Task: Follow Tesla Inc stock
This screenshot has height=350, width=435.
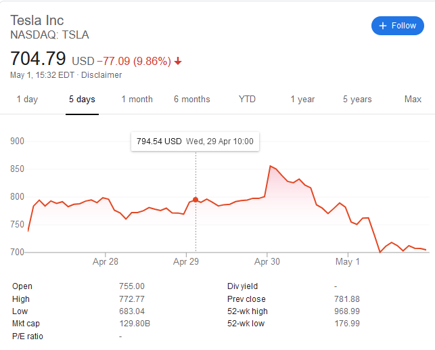Action: (398, 26)
